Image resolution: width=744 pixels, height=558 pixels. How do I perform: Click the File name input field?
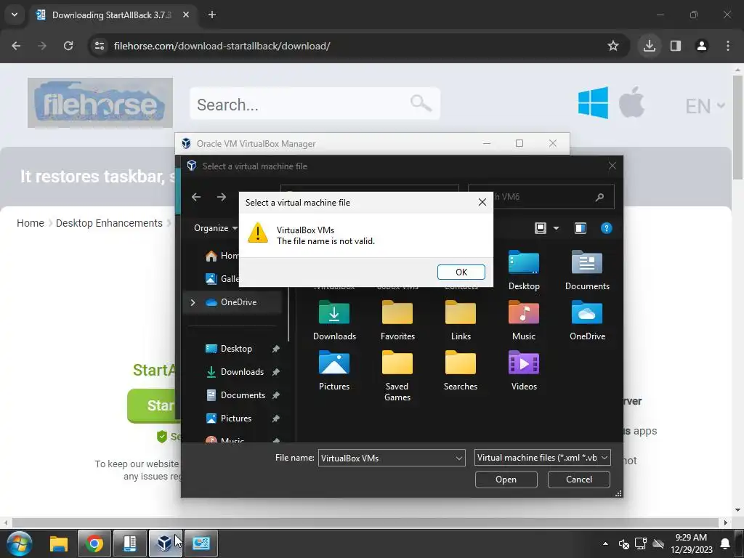click(387, 458)
